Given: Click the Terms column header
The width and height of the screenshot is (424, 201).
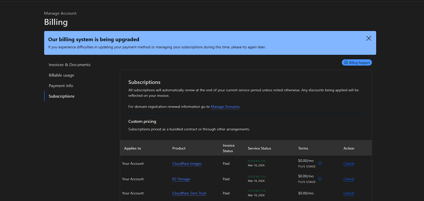Looking at the screenshot, I should click(303, 149).
